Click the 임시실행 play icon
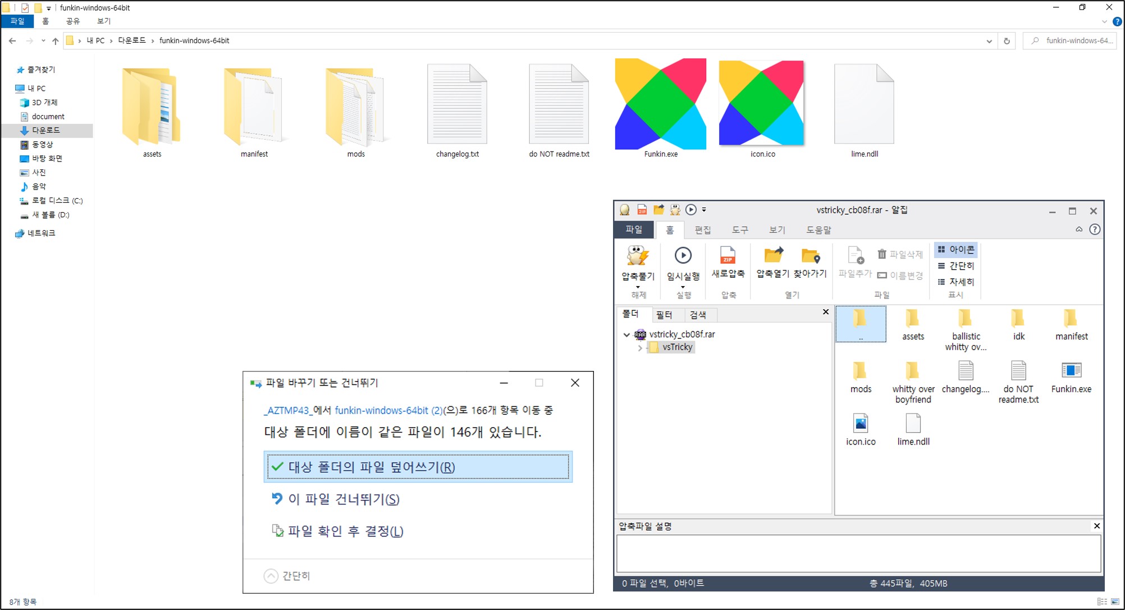This screenshot has width=1125, height=610. click(683, 256)
